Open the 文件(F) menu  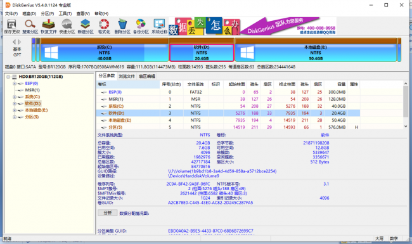point(11,14)
